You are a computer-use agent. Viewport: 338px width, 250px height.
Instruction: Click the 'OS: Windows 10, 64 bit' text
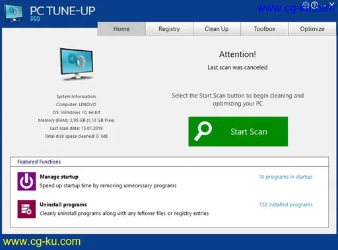pyautogui.click(x=76, y=112)
